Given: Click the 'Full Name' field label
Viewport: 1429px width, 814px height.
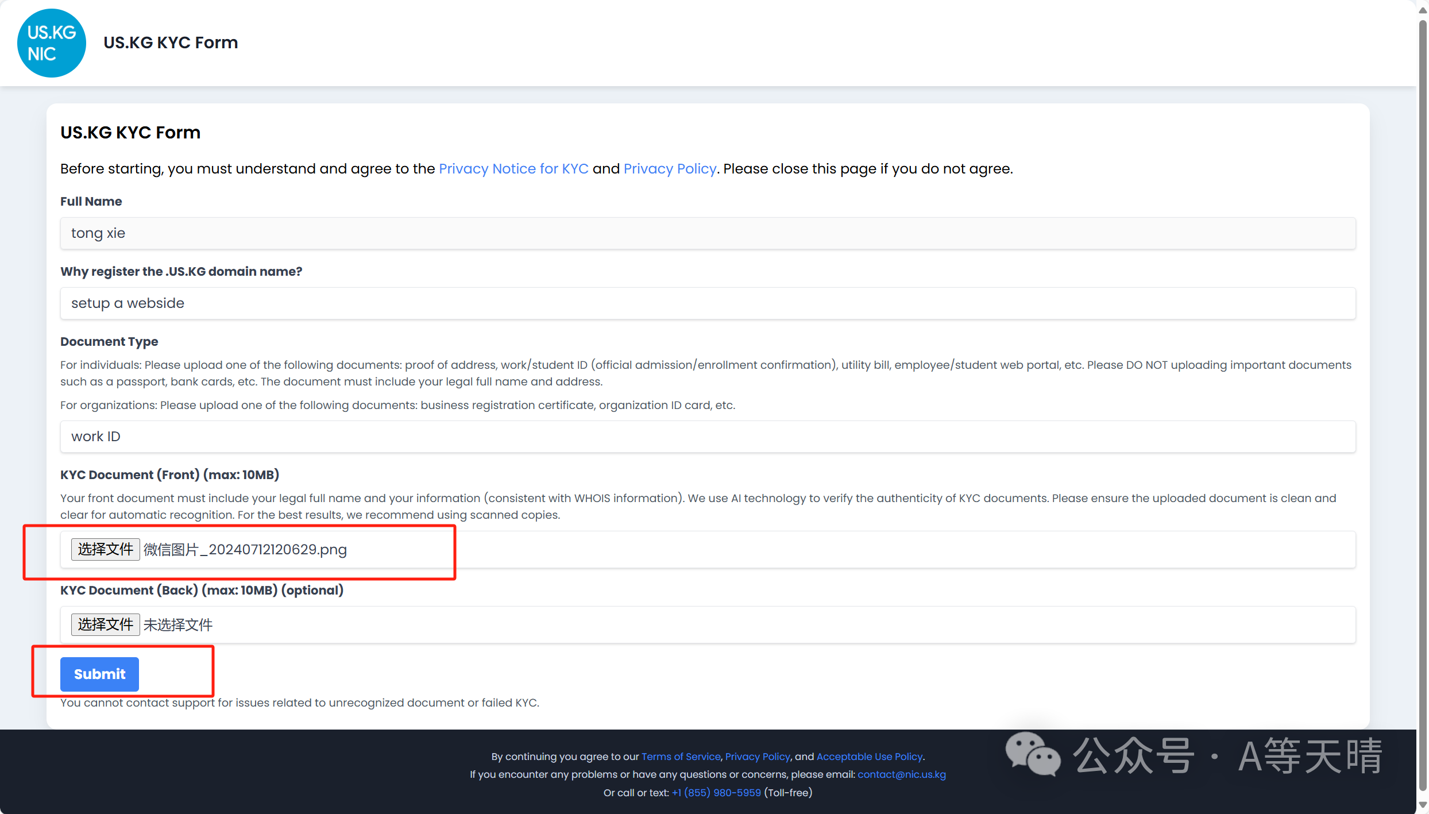Looking at the screenshot, I should pos(91,202).
